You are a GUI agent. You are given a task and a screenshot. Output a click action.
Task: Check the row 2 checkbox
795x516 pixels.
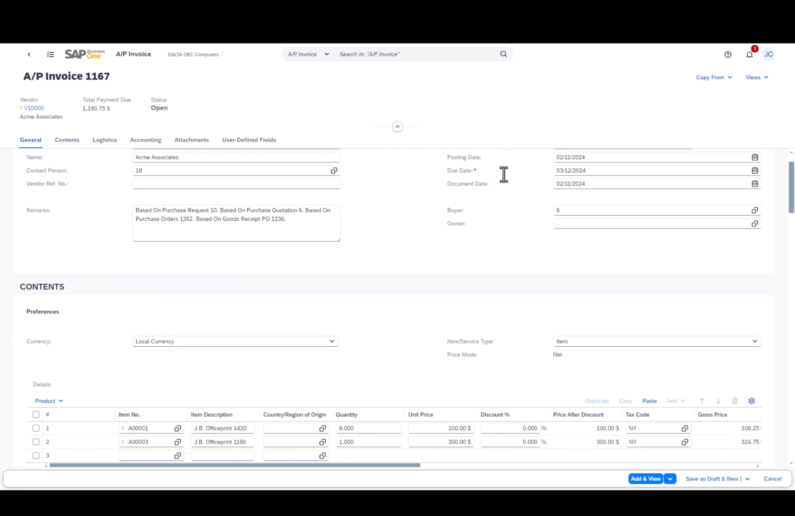(36, 442)
